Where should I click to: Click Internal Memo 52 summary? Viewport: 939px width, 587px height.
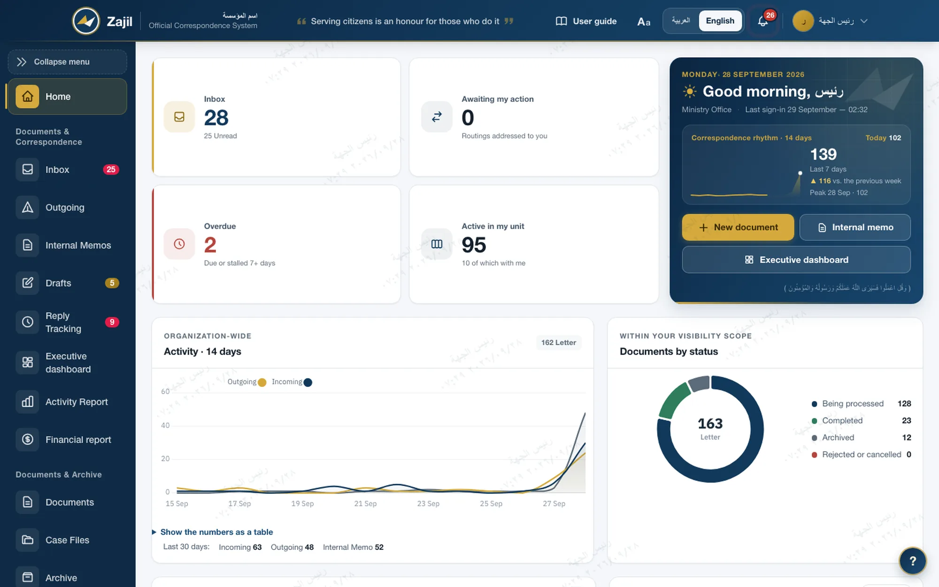click(x=353, y=547)
